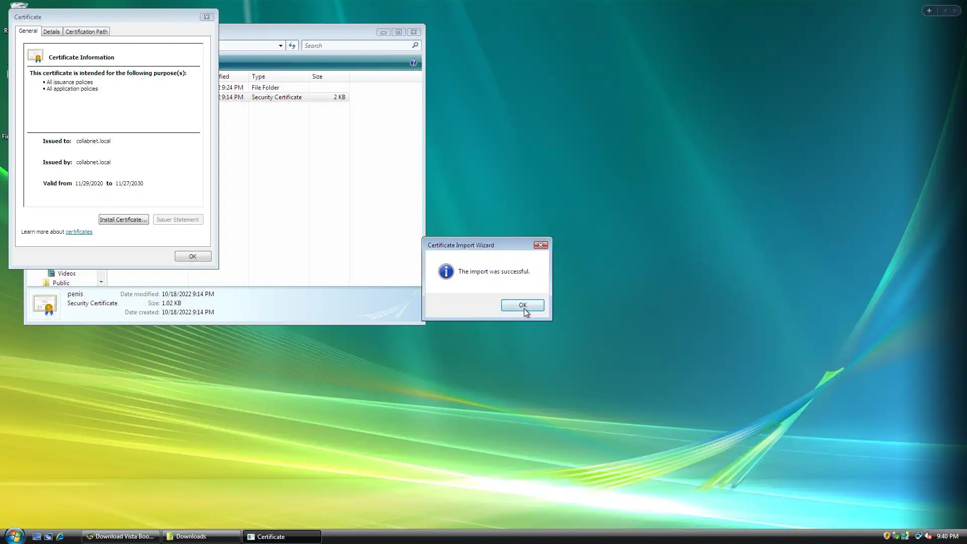
Task: Click the Switch between windows icon
Action: 48,536
